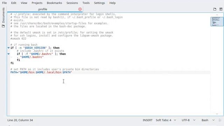
Task: Open the UTF-8 encoding dropdown
Action: coord(188,120)
